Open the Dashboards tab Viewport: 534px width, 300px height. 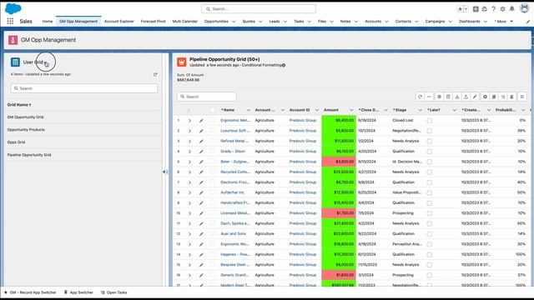click(469, 22)
